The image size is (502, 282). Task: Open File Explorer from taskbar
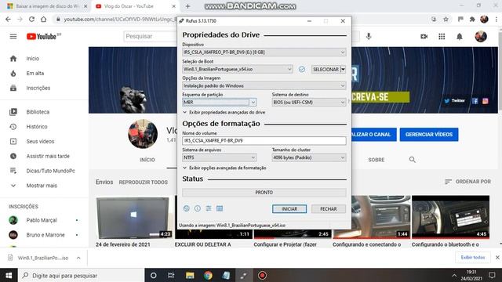(x=190, y=275)
